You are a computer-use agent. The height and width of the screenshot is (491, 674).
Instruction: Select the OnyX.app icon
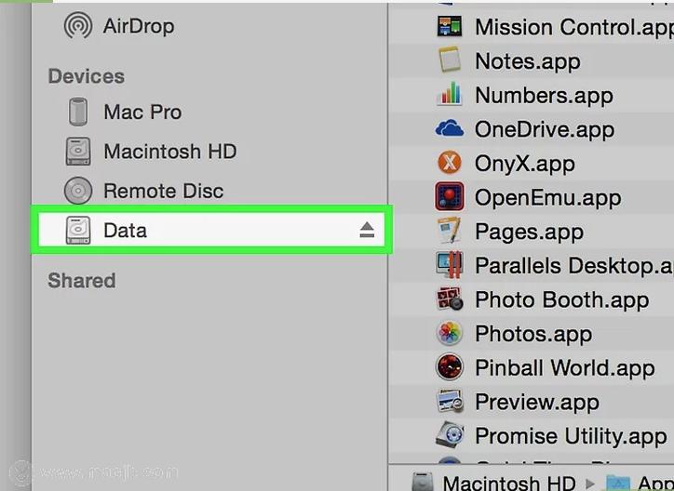pos(450,164)
